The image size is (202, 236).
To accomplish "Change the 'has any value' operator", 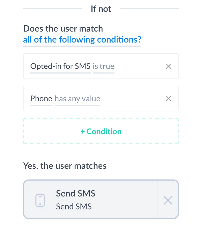I will pos(77,99).
